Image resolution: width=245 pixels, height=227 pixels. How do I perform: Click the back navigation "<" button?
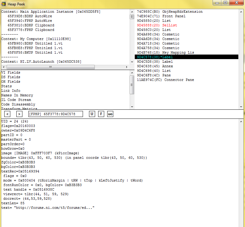[x=7, y=114]
